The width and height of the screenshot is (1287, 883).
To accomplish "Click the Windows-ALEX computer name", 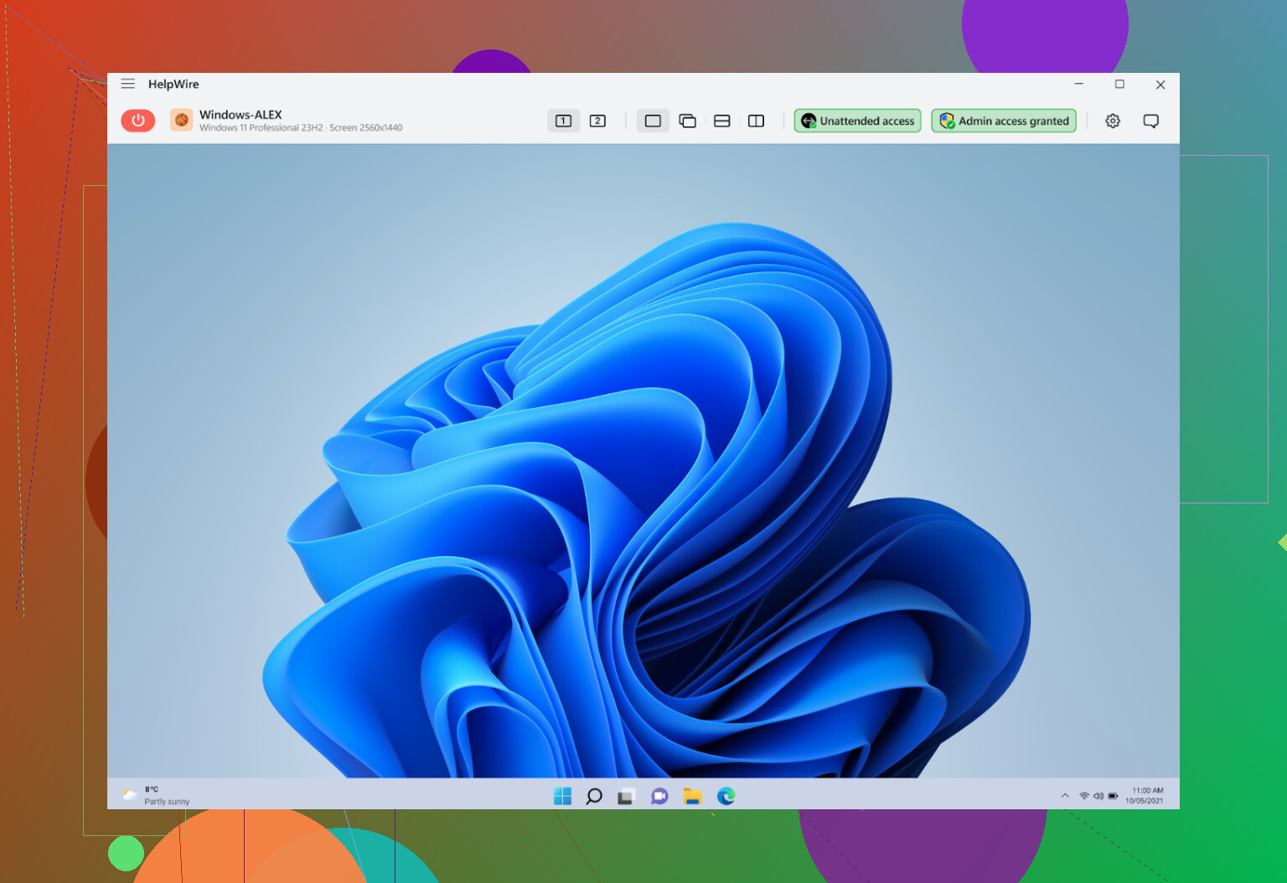I will 240,115.
